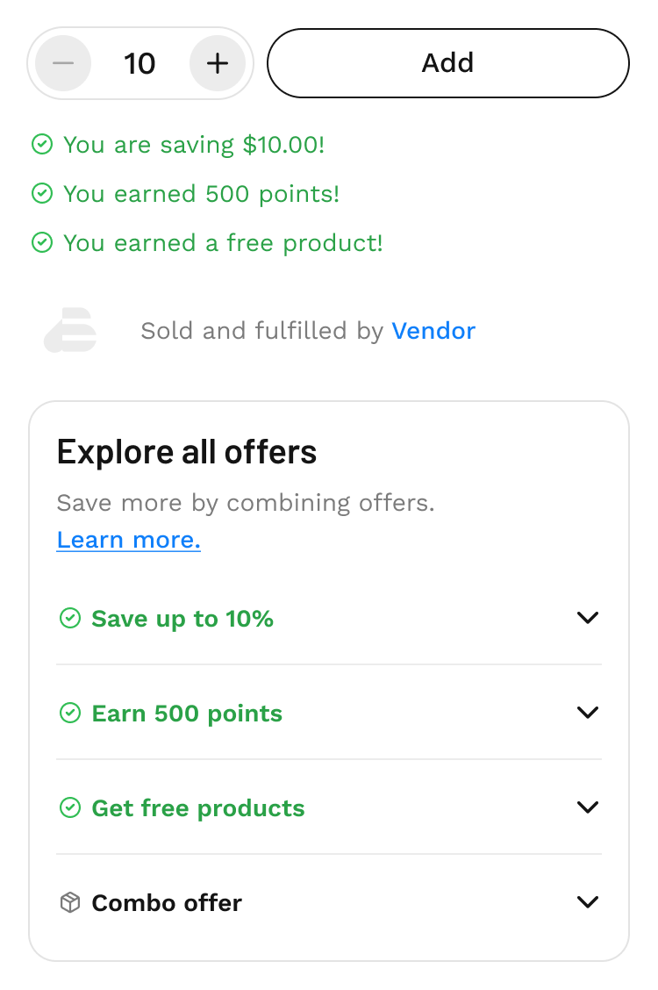This screenshot has height=990, width=658.
Task: Select the Combo offer row label
Action: pos(167,902)
